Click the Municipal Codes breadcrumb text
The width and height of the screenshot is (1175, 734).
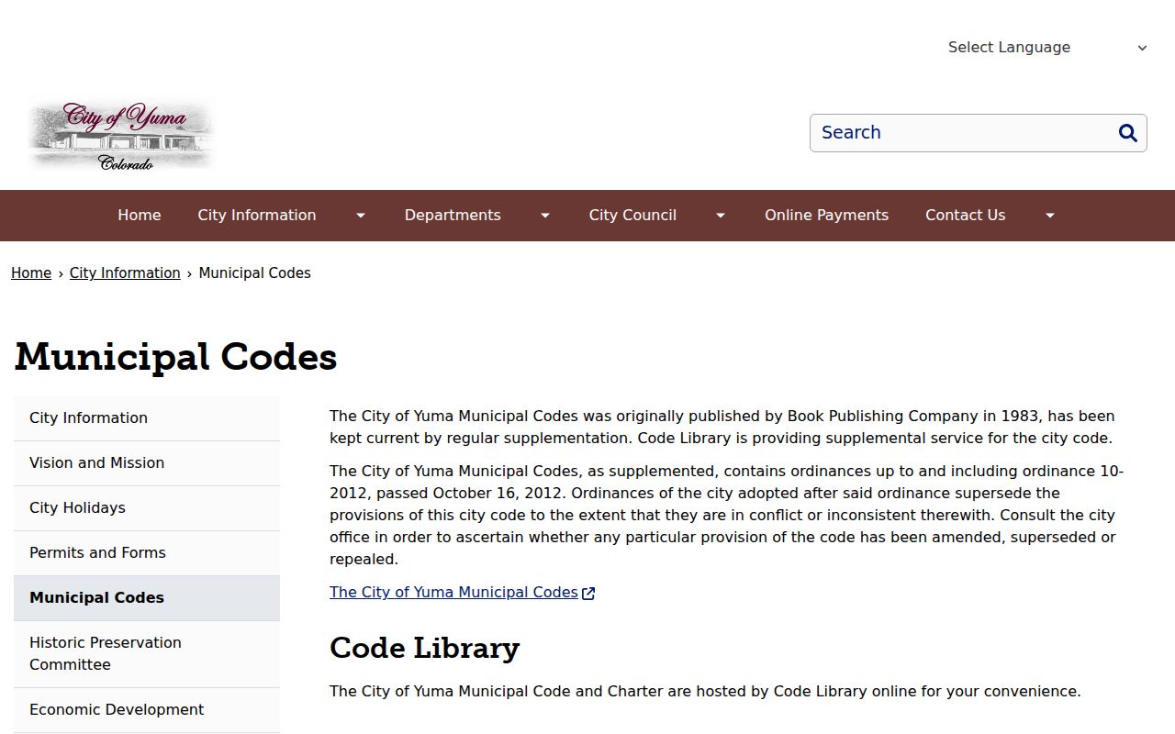coord(254,273)
